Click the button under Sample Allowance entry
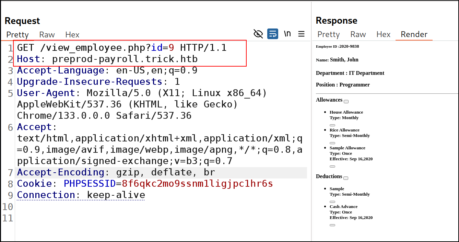Screen dimensions: 459x242 332,166
